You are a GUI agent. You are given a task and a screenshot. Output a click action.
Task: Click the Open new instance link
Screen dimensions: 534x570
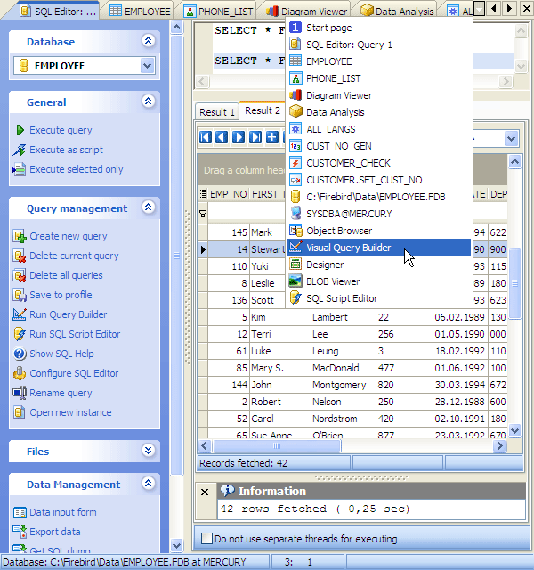click(x=70, y=412)
